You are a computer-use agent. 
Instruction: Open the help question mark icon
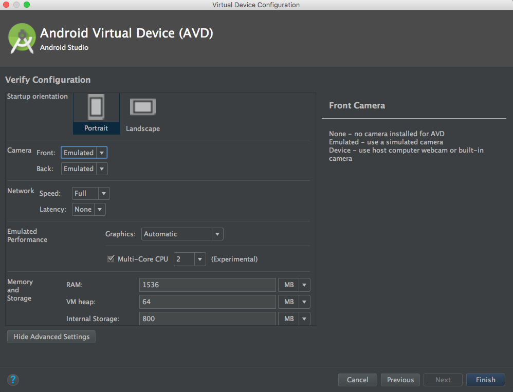[x=13, y=380]
